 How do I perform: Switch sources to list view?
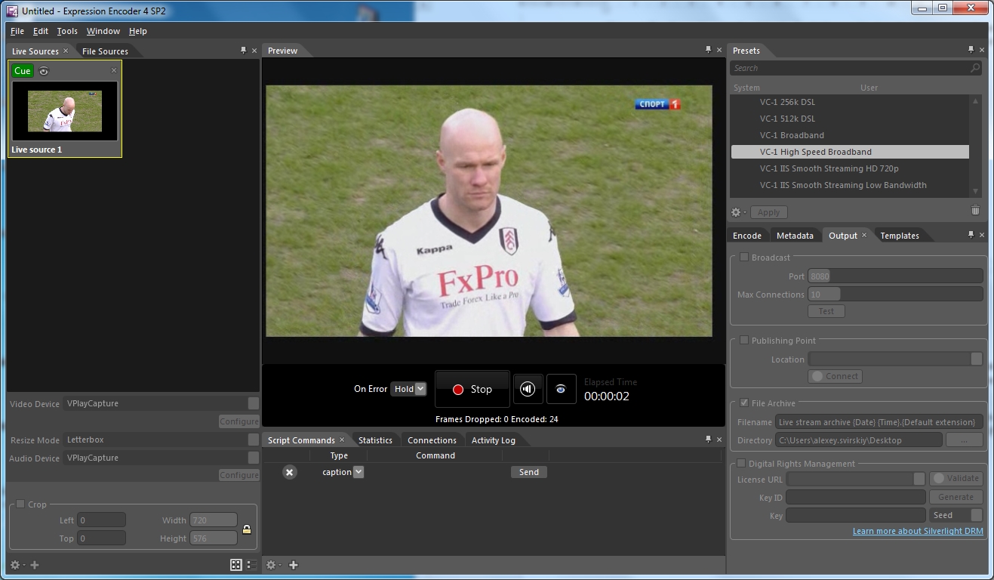coord(251,565)
